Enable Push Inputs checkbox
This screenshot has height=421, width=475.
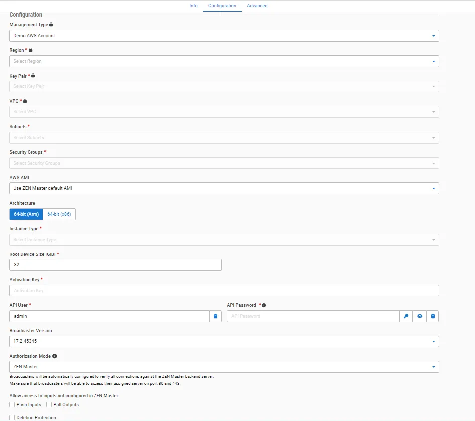pos(12,405)
